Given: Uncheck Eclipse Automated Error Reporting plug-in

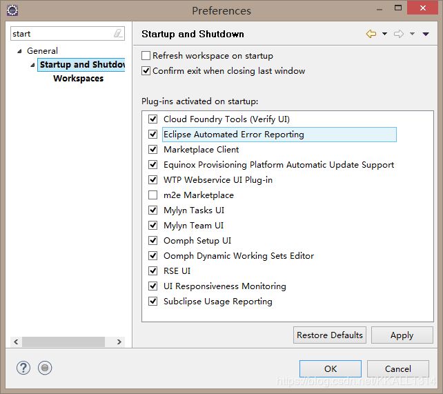Looking at the screenshot, I should [x=153, y=134].
